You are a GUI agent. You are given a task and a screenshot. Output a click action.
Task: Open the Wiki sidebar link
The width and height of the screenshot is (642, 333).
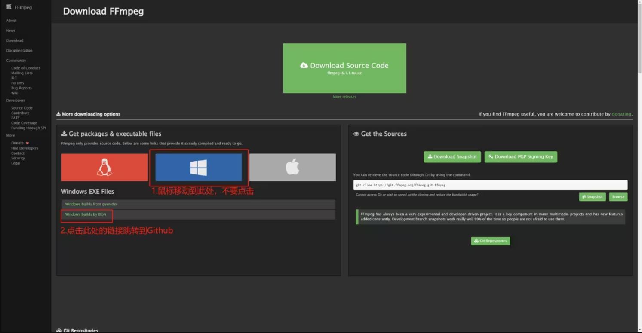[15, 93]
